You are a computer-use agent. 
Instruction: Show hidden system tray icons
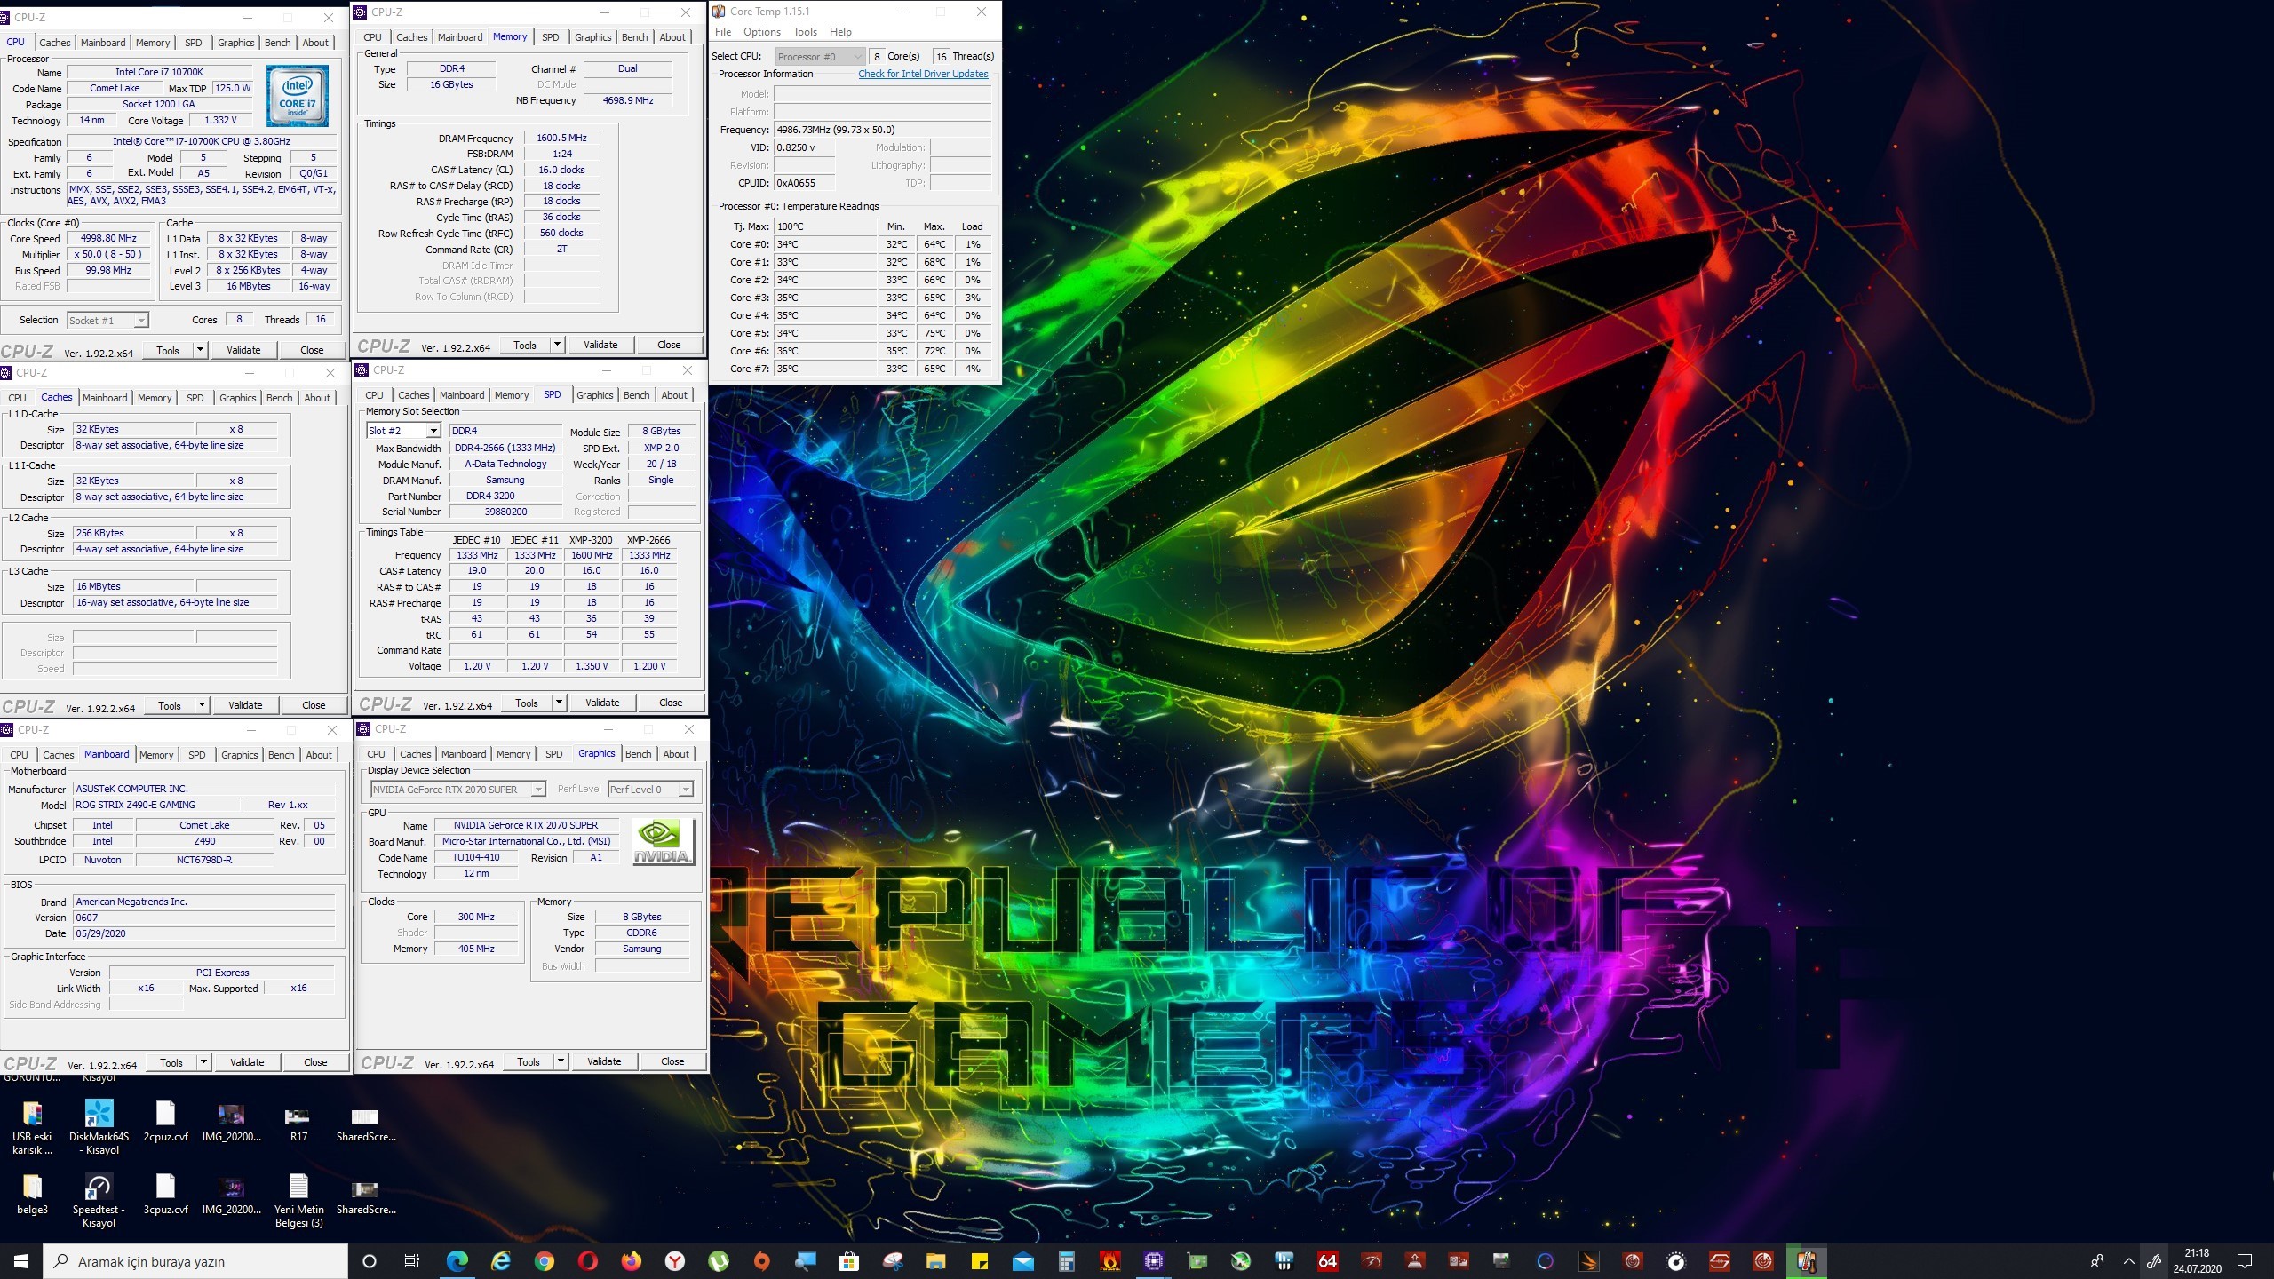[x=2129, y=1261]
